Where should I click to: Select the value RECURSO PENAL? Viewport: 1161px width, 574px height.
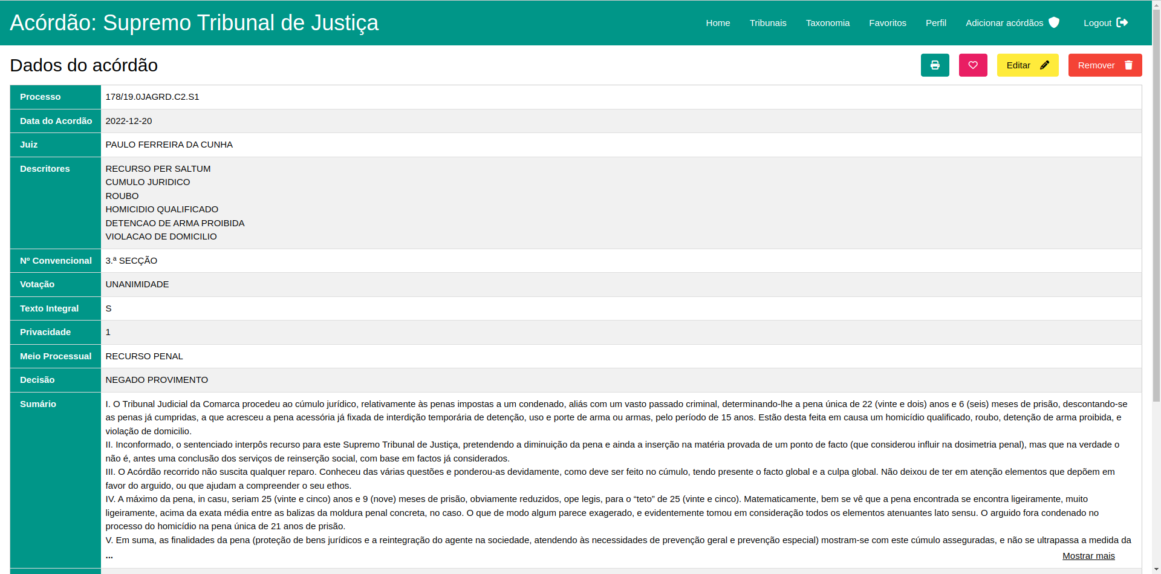tap(145, 356)
